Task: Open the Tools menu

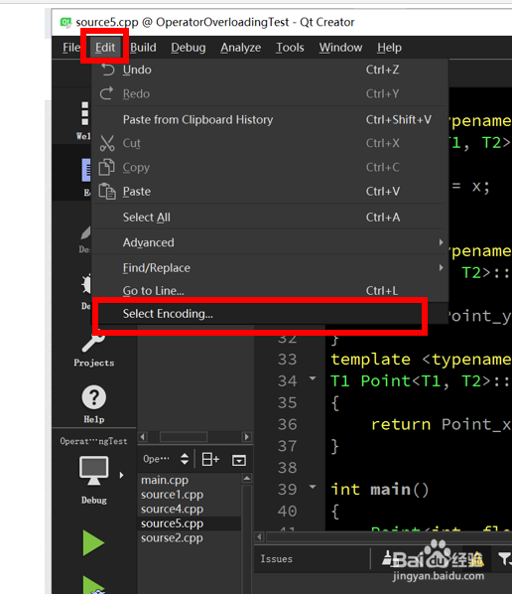Action: point(290,48)
